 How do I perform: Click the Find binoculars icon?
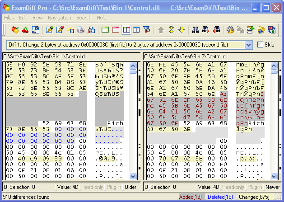196,29
